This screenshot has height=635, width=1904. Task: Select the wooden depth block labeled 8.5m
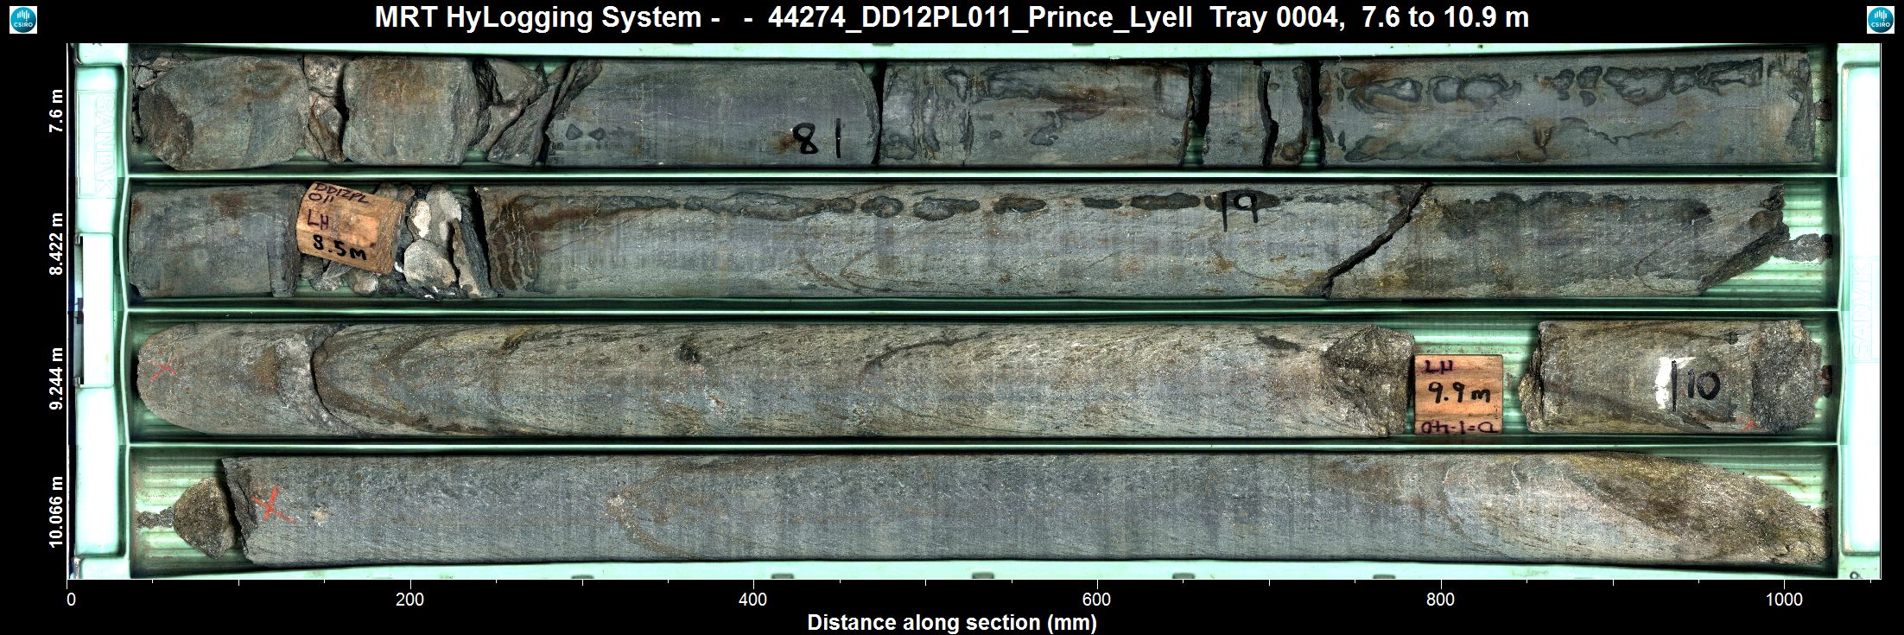tap(346, 228)
